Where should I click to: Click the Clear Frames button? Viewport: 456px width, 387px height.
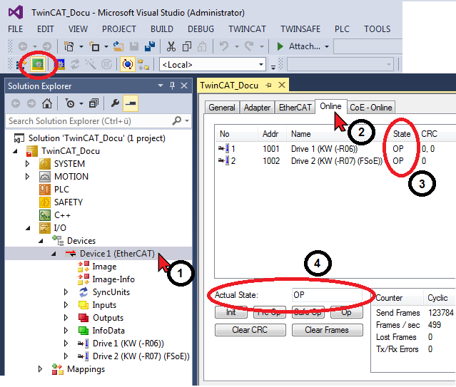click(x=327, y=330)
